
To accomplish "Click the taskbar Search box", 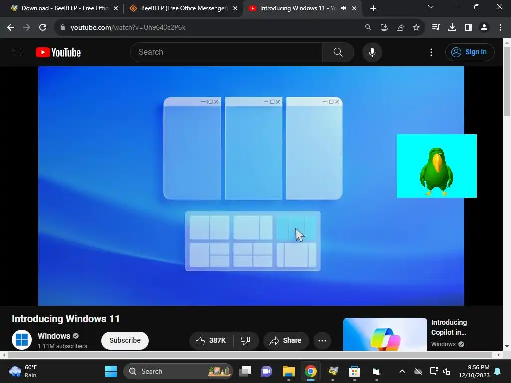I will (x=178, y=371).
